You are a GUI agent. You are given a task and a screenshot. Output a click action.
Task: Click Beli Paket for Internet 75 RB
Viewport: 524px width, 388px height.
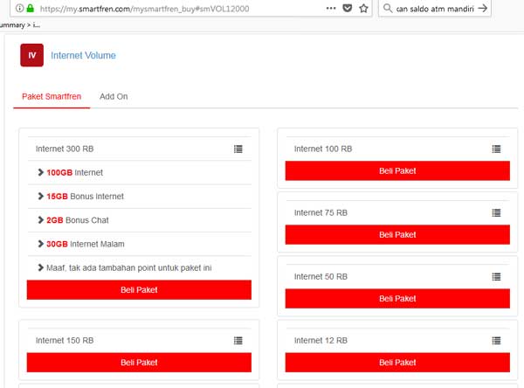tap(397, 235)
